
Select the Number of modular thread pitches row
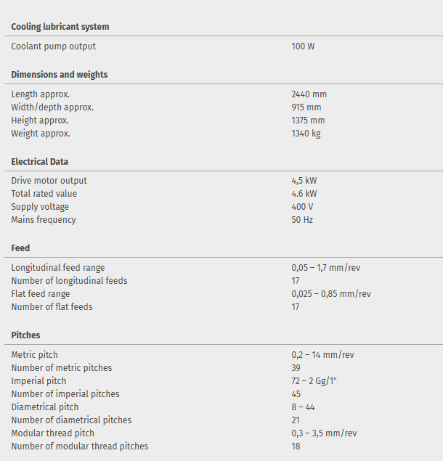point(80,446)
